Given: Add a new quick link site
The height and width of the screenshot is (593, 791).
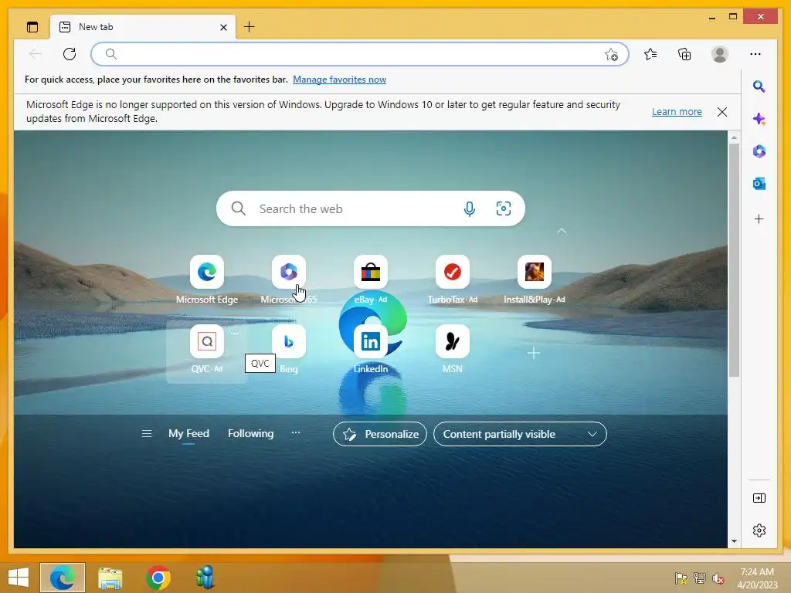Looking at the screenshot, I should [534, 353].
